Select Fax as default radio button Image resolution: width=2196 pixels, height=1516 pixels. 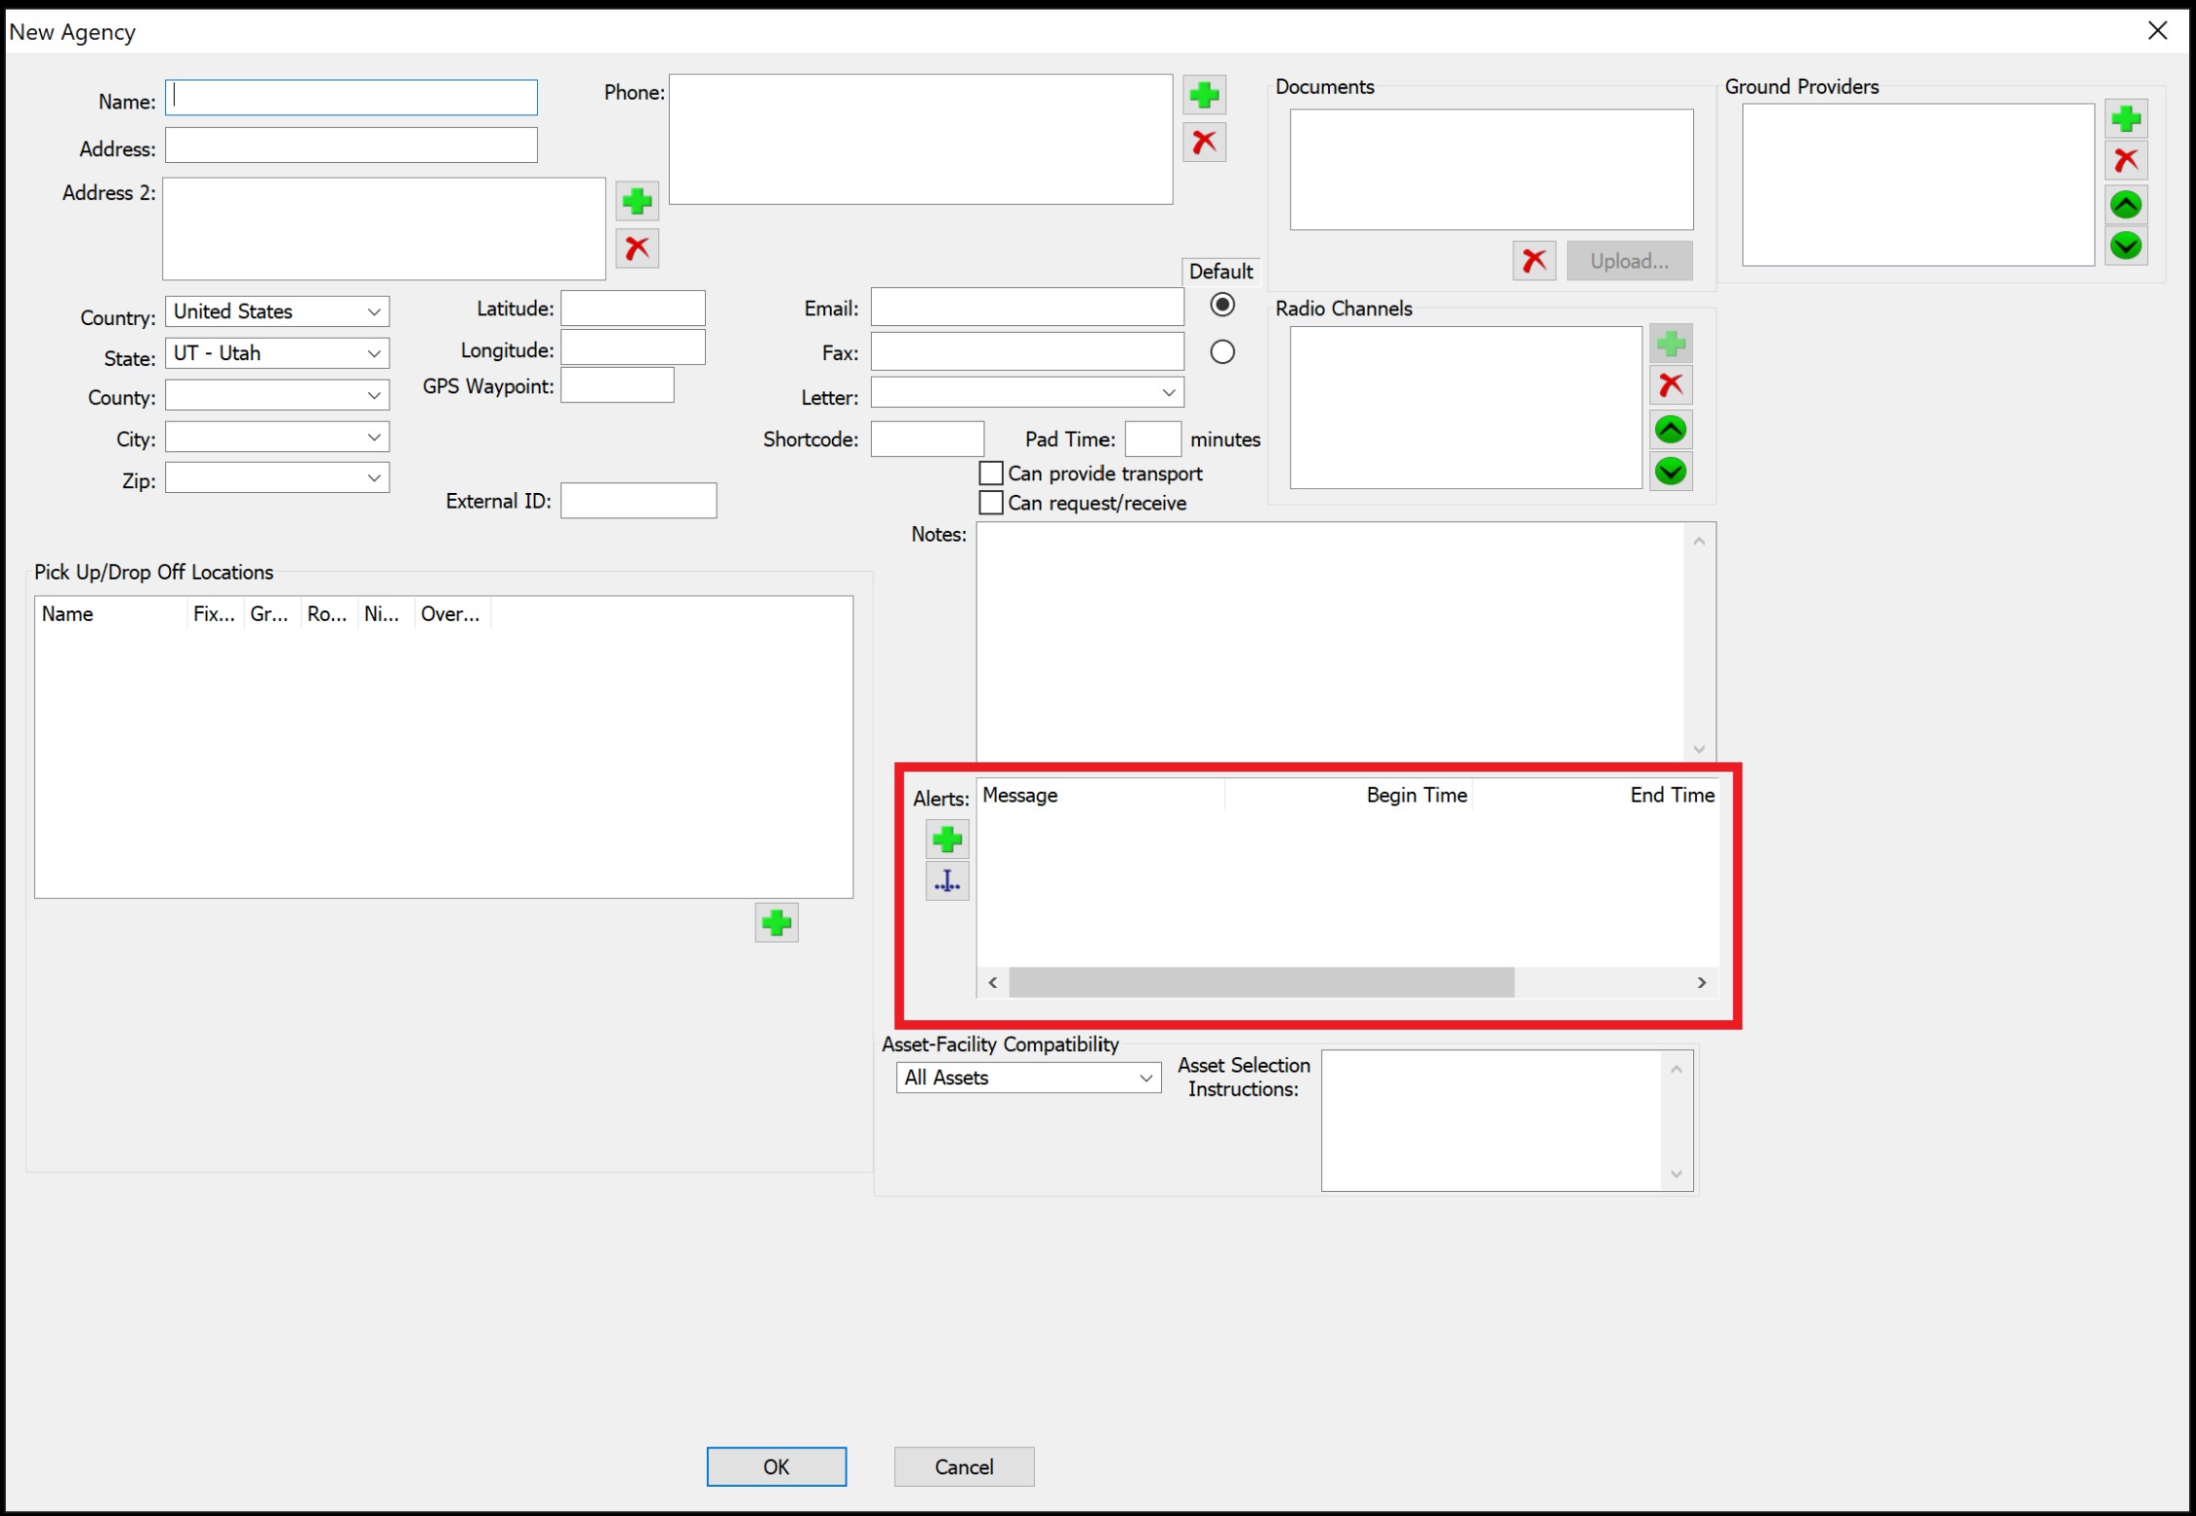click(1222, 351)
